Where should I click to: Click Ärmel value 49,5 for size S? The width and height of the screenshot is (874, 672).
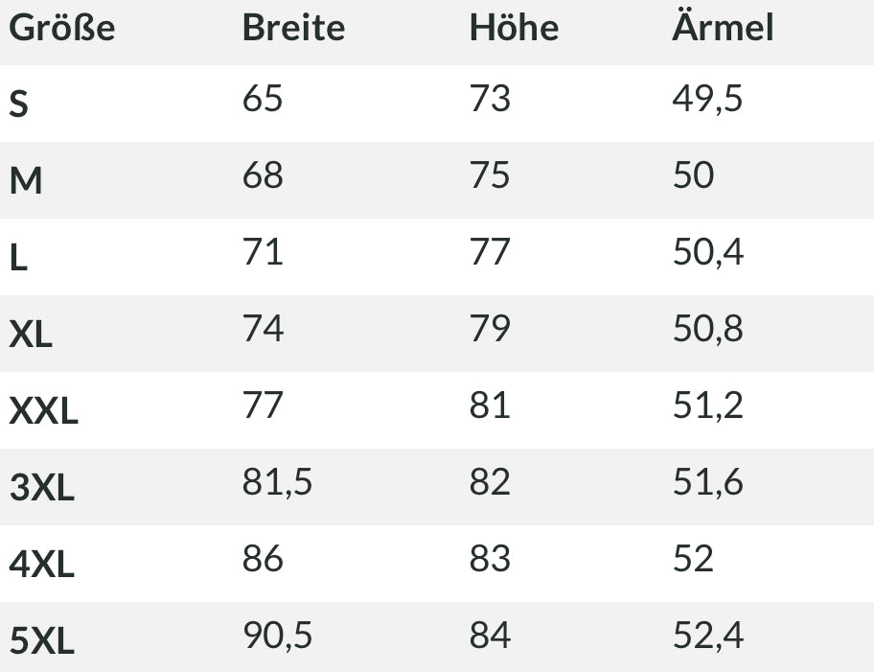[x=707, y=99]
